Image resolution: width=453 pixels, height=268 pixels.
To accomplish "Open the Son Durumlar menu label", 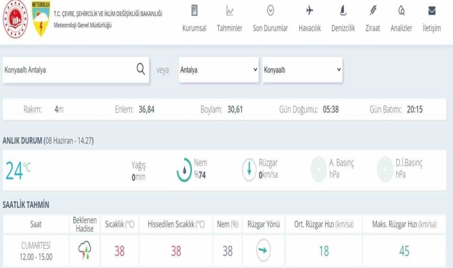I will tap(271, 28).
